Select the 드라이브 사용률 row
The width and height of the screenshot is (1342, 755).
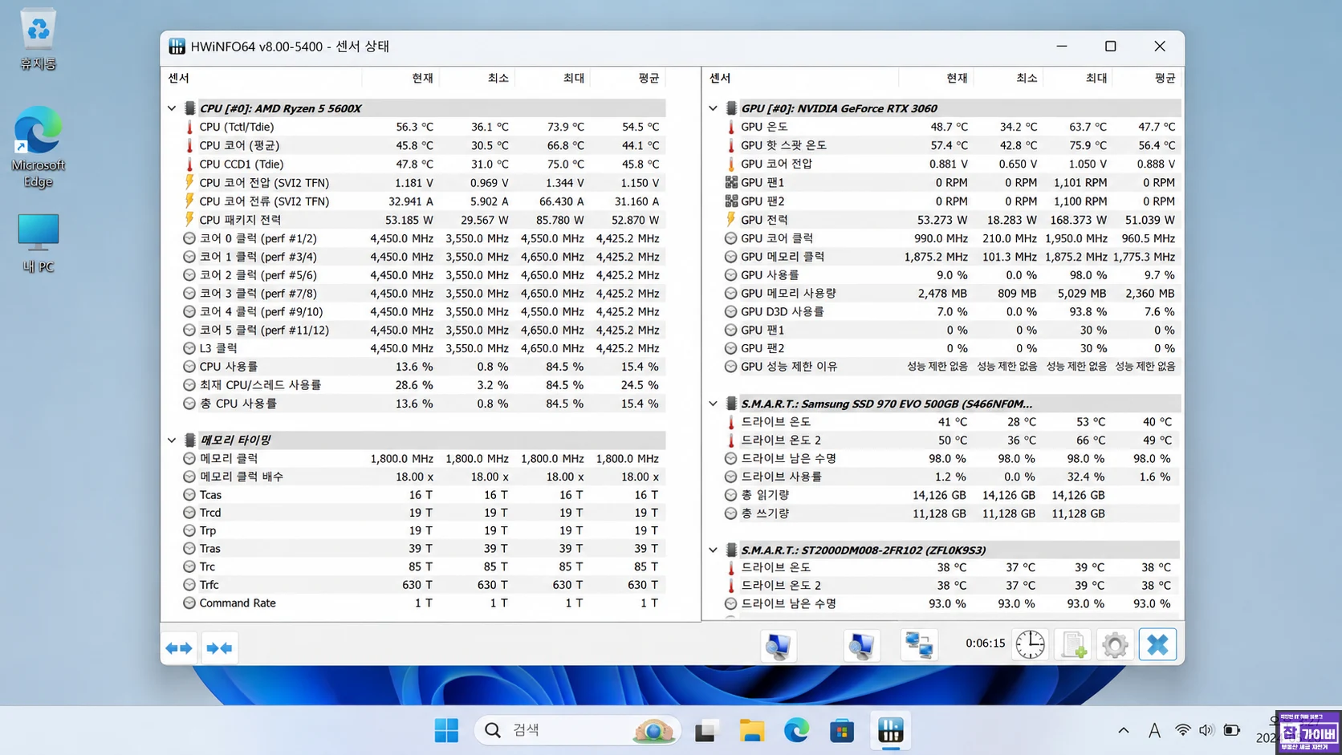pyautogui.click(x=952, y=477)
